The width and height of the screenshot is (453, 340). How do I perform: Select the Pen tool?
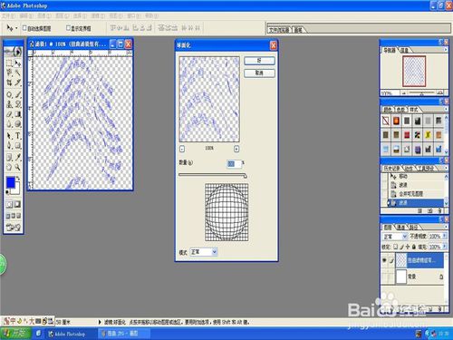pyautogui.click(x=9, y=146)
